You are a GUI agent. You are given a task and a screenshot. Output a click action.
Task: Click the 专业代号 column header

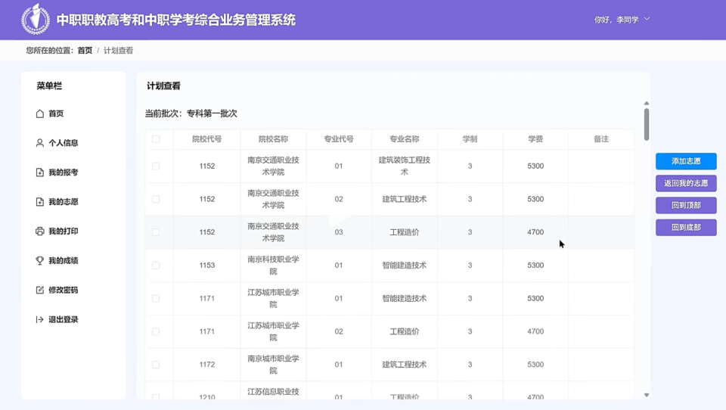[339, 139]
